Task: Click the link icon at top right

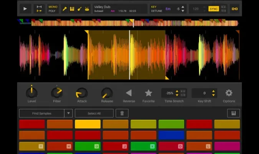Action: [x=234, y=9]
